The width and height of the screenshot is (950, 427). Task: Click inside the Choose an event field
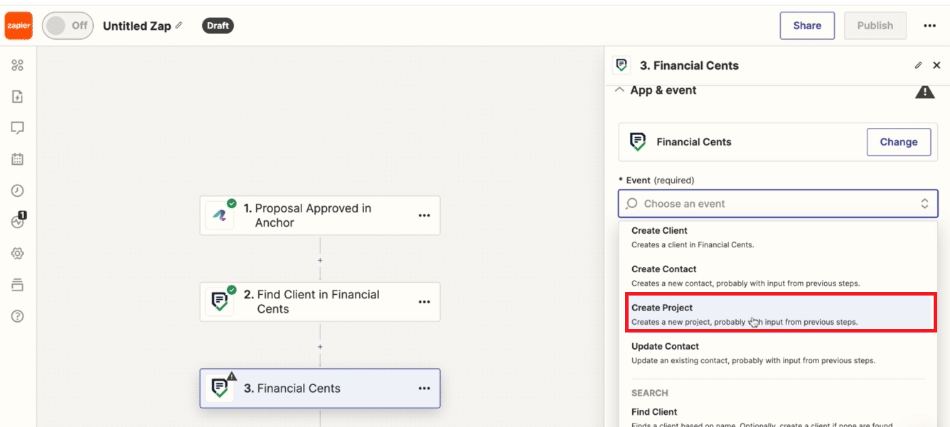click(x=778, y=204)
